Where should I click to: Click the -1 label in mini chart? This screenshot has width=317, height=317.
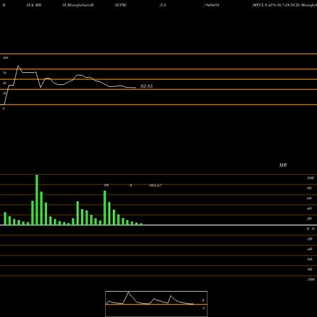click(204, 308)
